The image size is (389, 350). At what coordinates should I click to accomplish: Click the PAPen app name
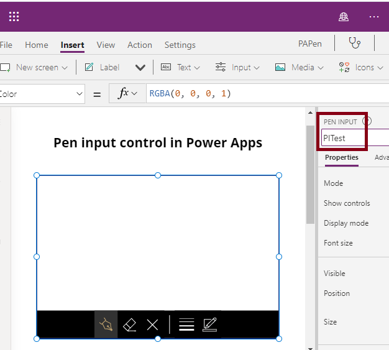[x=310, y=44]
